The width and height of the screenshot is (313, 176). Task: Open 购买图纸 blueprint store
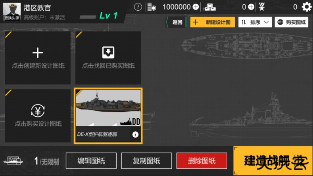click(x=292, y=22)
